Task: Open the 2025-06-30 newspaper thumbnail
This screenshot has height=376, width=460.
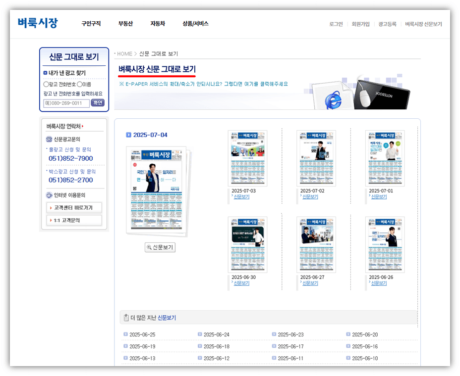Action: pos(247,243)
